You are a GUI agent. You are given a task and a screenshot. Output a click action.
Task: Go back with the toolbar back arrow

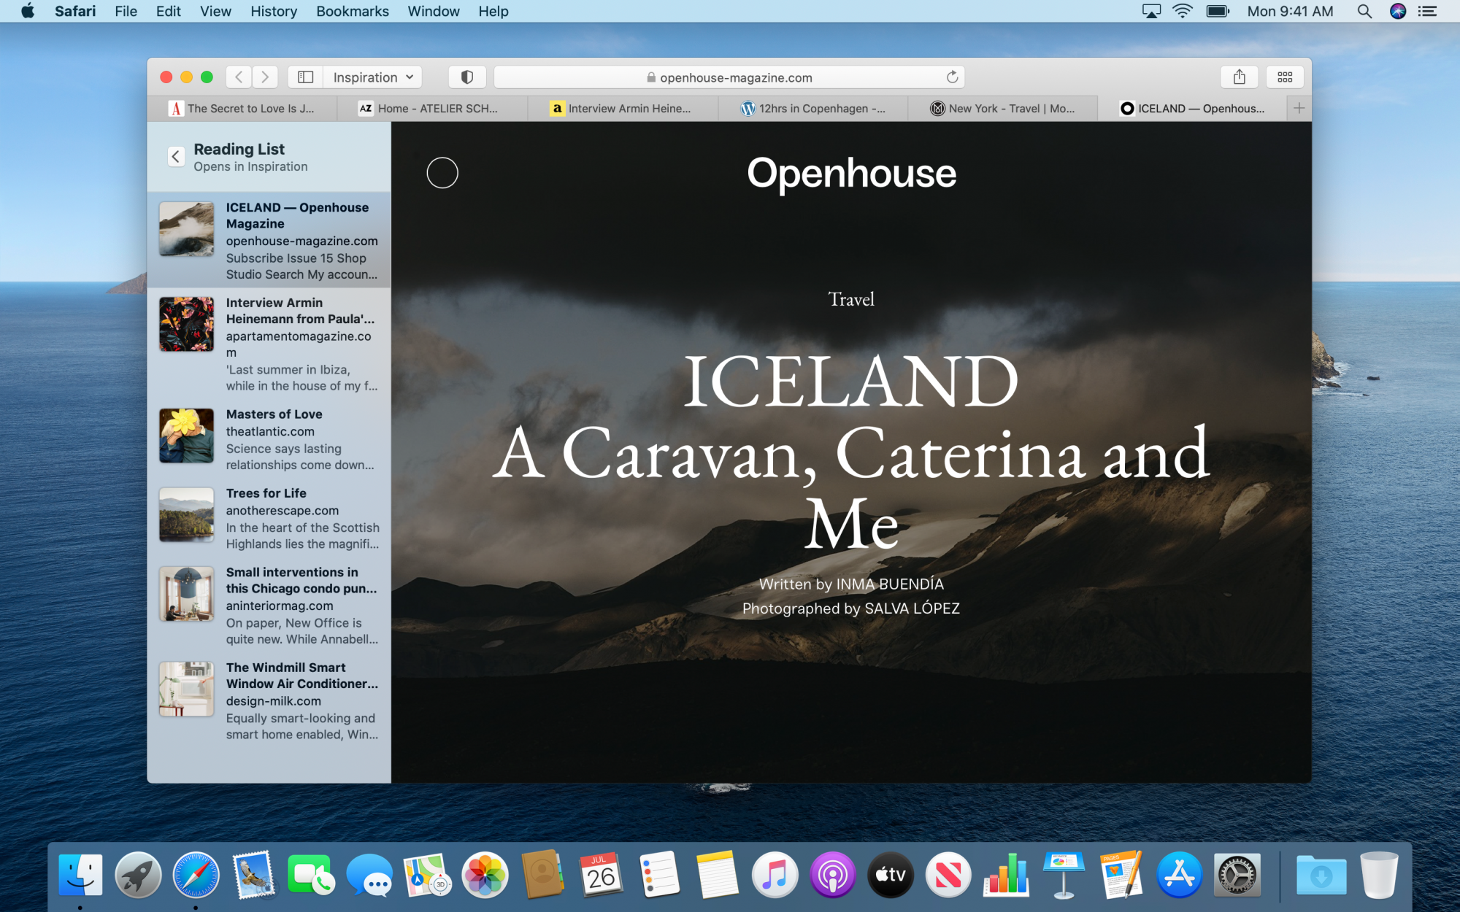coord(239,77)
